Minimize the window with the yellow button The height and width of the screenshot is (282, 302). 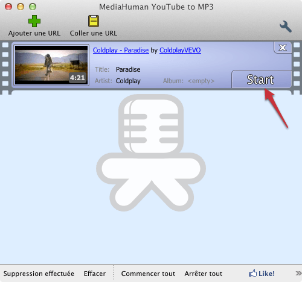pos(21,7)
